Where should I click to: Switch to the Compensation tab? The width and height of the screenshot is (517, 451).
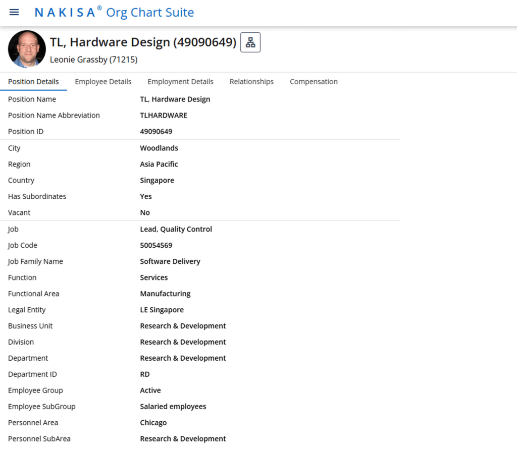314,81
